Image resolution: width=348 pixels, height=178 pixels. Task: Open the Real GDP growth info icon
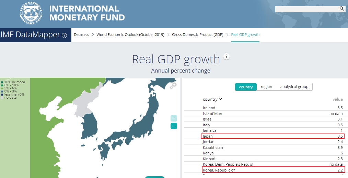pyautogui.click(x=226, y=57)
